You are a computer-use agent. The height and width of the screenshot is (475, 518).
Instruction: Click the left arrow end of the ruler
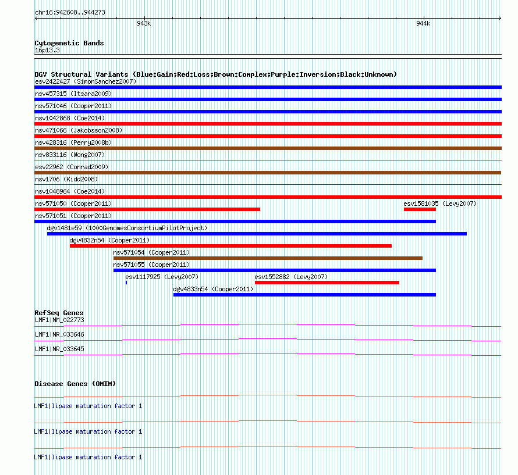click(x=36, y=18)
